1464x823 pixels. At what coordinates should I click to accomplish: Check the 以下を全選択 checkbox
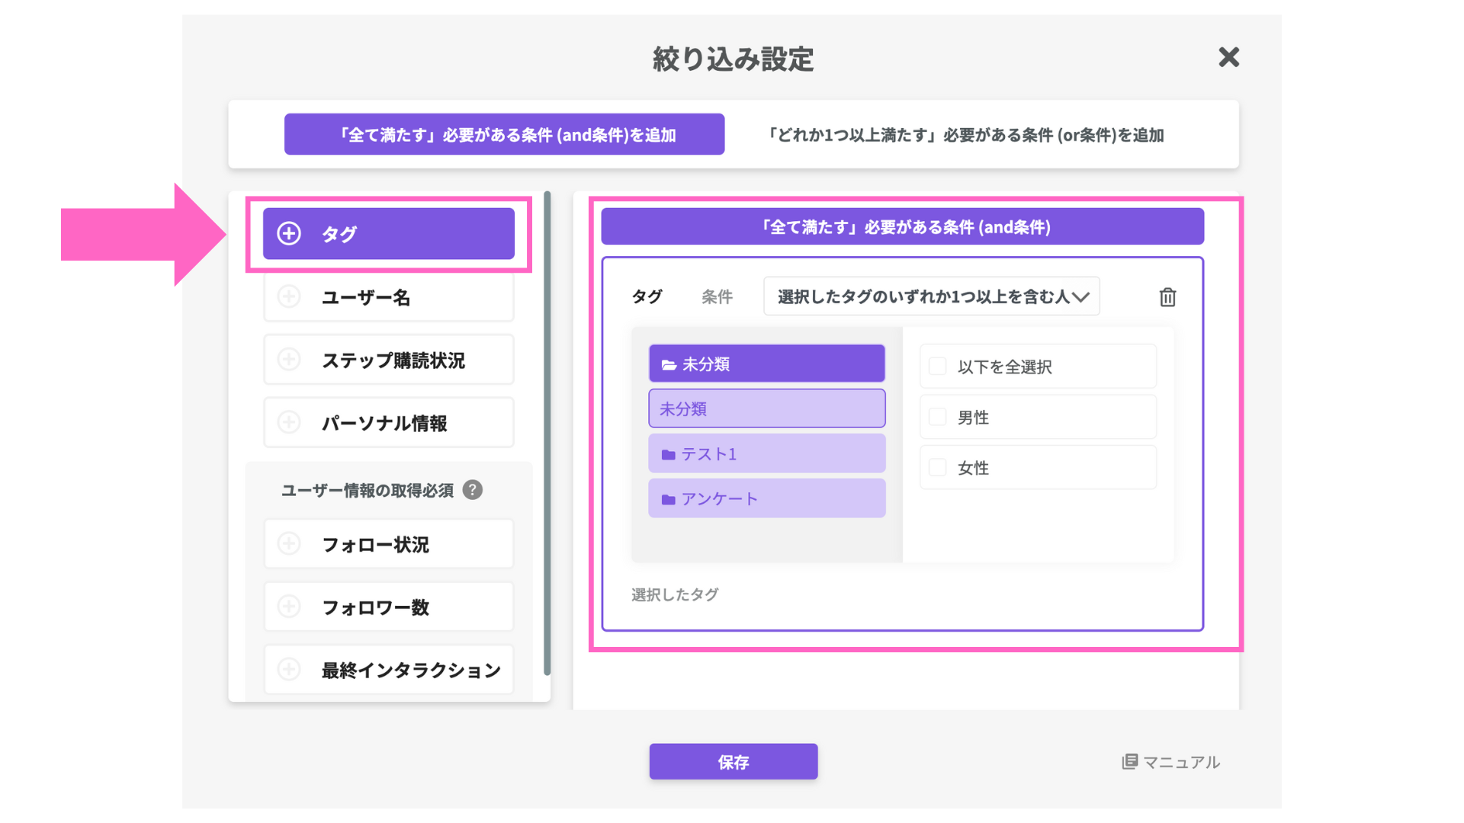(x=938, y=367)
